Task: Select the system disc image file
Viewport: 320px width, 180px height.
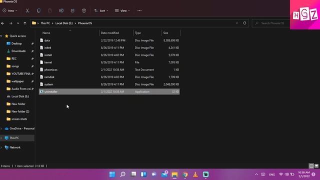Action: tap(109, 84)
